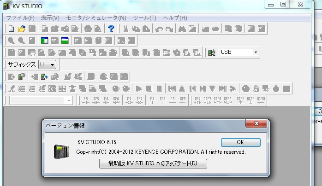Click the skip-to-first double arrow icon
322x186 pixels.
point(172,89)
